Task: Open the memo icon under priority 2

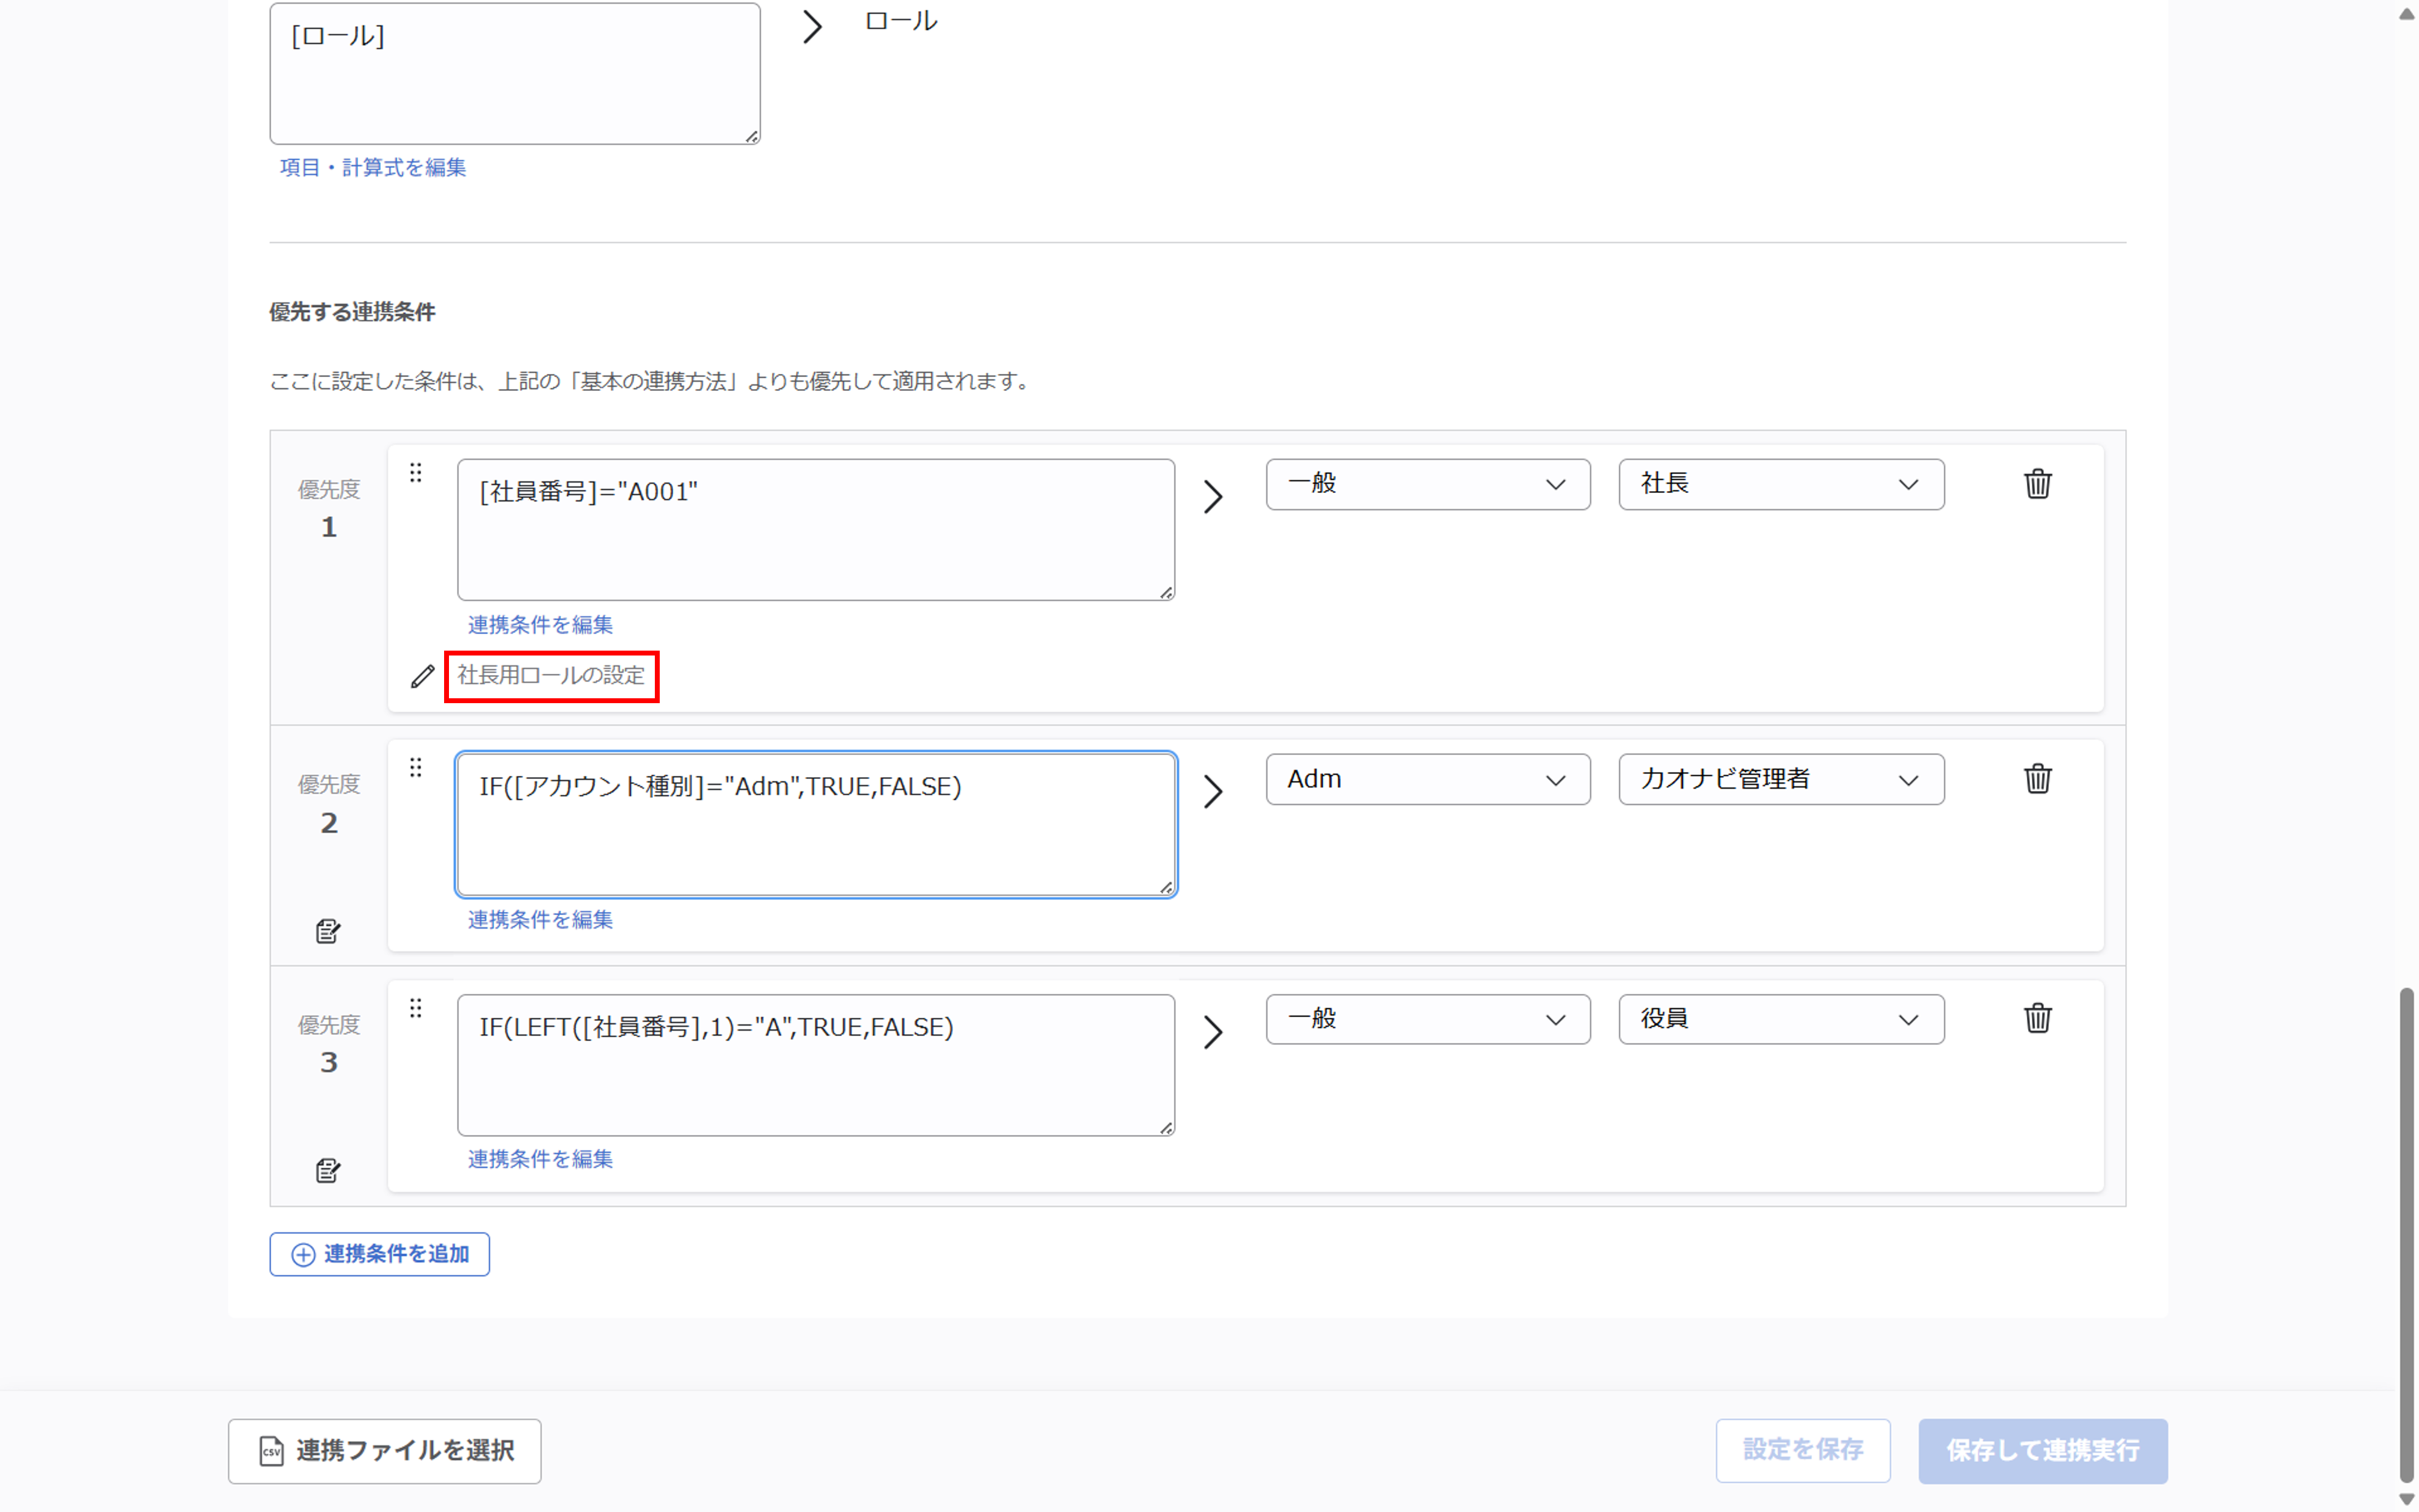Action: coord(328,931)
